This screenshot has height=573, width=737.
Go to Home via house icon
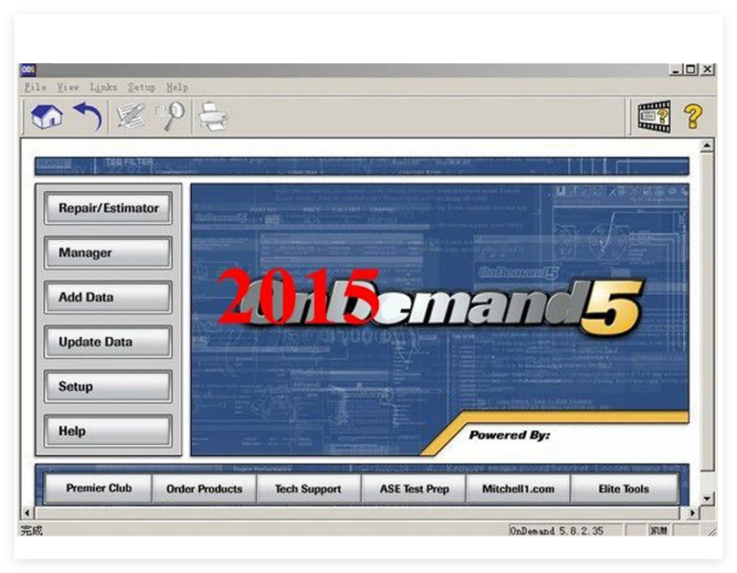pos(46,116)
